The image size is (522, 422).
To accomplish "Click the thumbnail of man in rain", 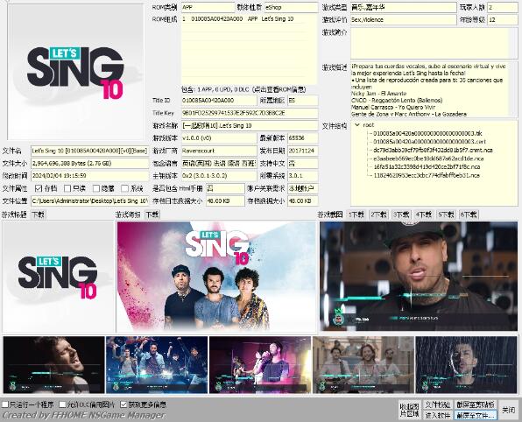I will 467,365.
